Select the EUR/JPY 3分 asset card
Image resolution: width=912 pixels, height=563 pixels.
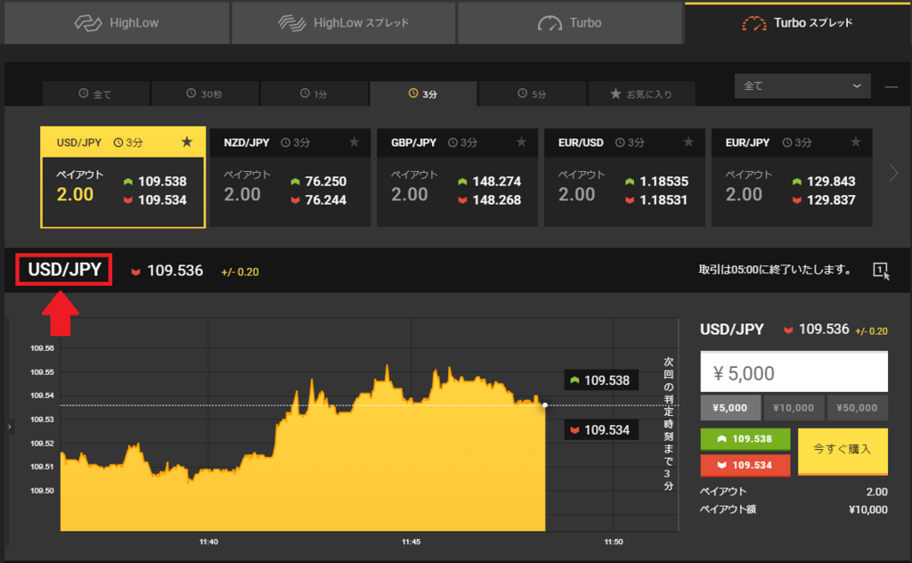[x=792, y=177]
